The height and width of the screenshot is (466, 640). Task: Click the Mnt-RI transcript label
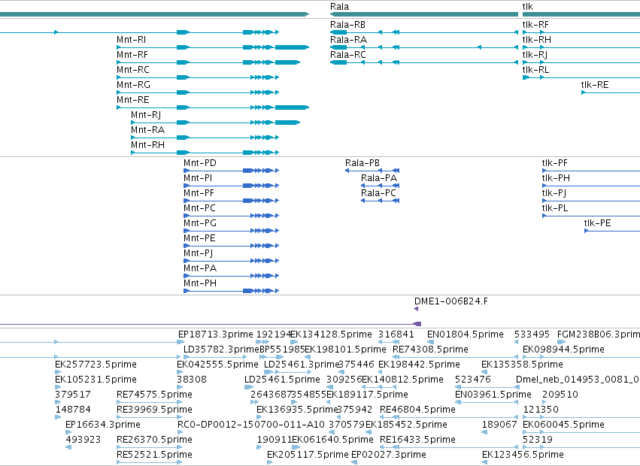131,40
